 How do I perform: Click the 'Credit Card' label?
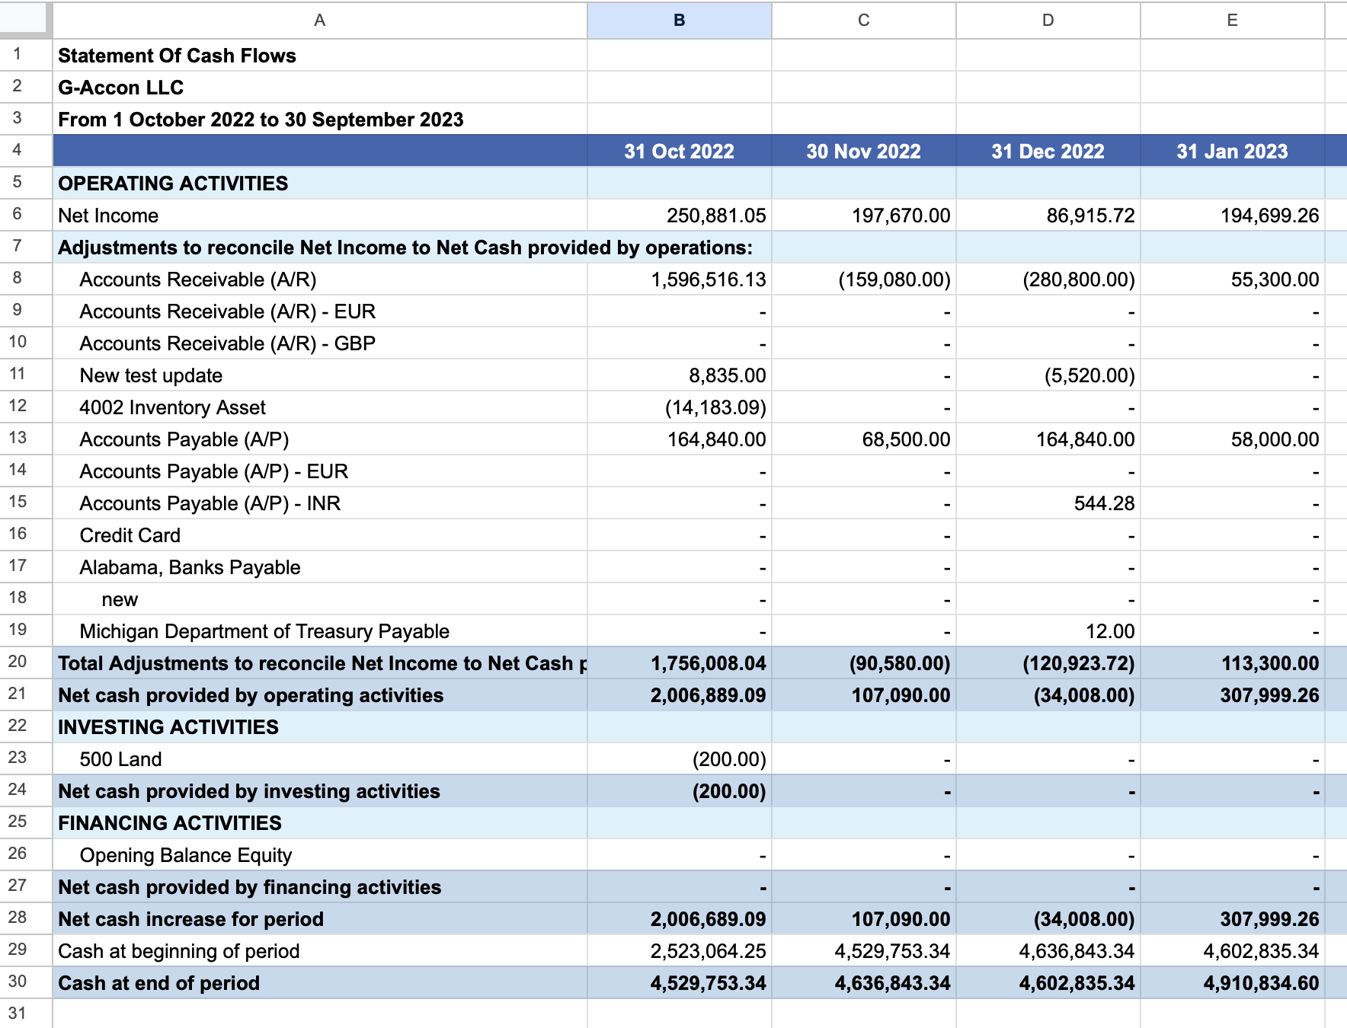pyautogui.click(x=130, y=535)
